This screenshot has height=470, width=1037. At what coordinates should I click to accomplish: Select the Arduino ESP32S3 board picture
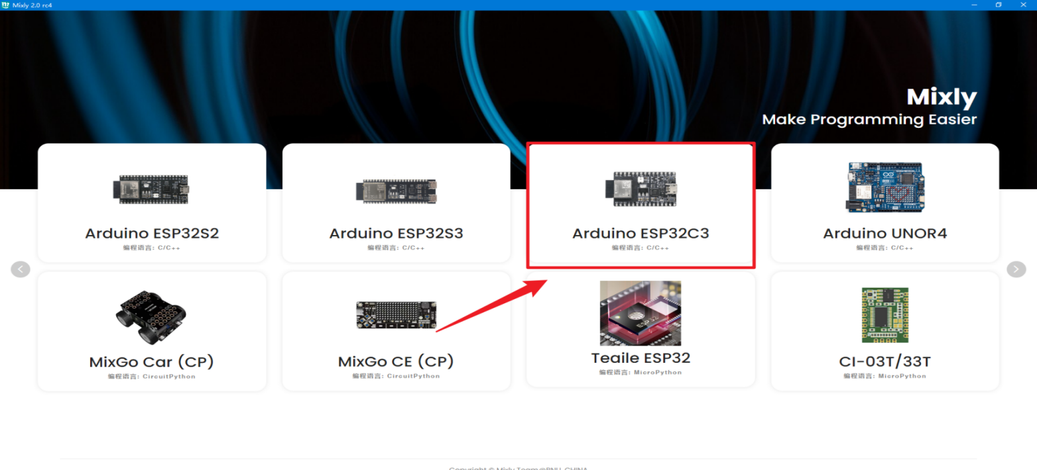coord(396,191)
